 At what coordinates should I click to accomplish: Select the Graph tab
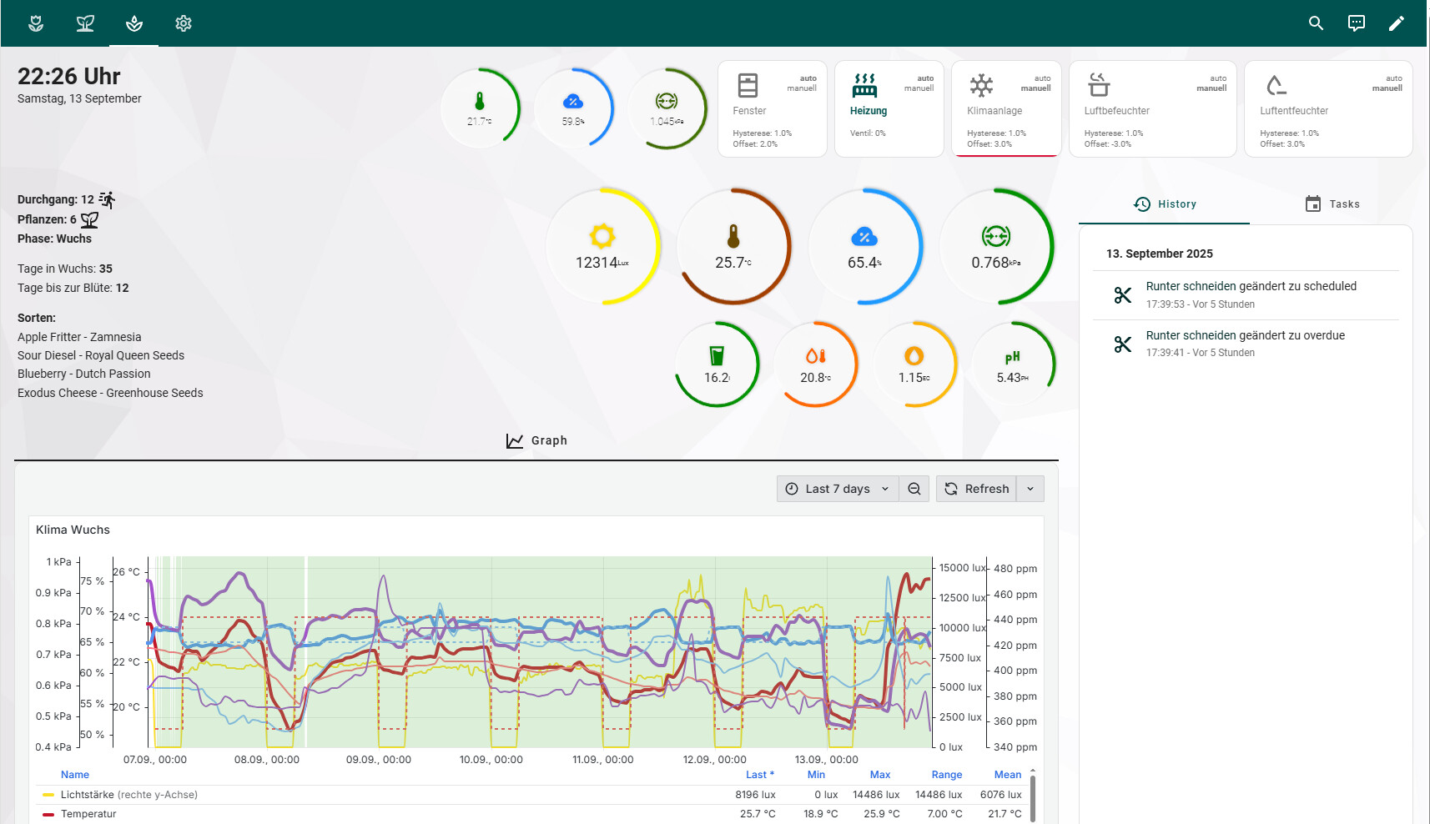point(536,440)
